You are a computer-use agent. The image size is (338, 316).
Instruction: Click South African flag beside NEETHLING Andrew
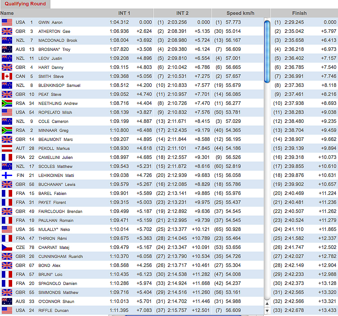click(x=7, y=103)
